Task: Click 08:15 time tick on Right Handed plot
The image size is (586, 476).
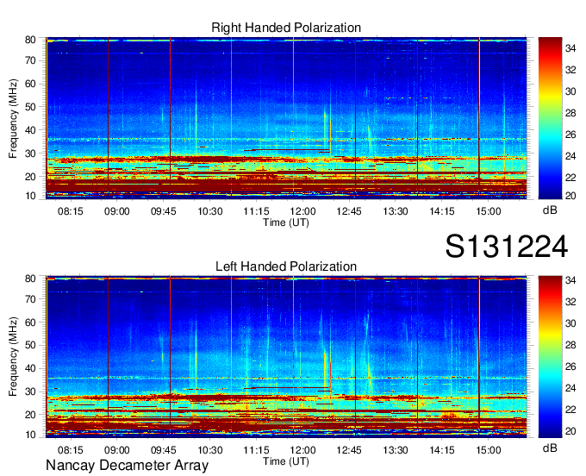Action: (71, 211)
